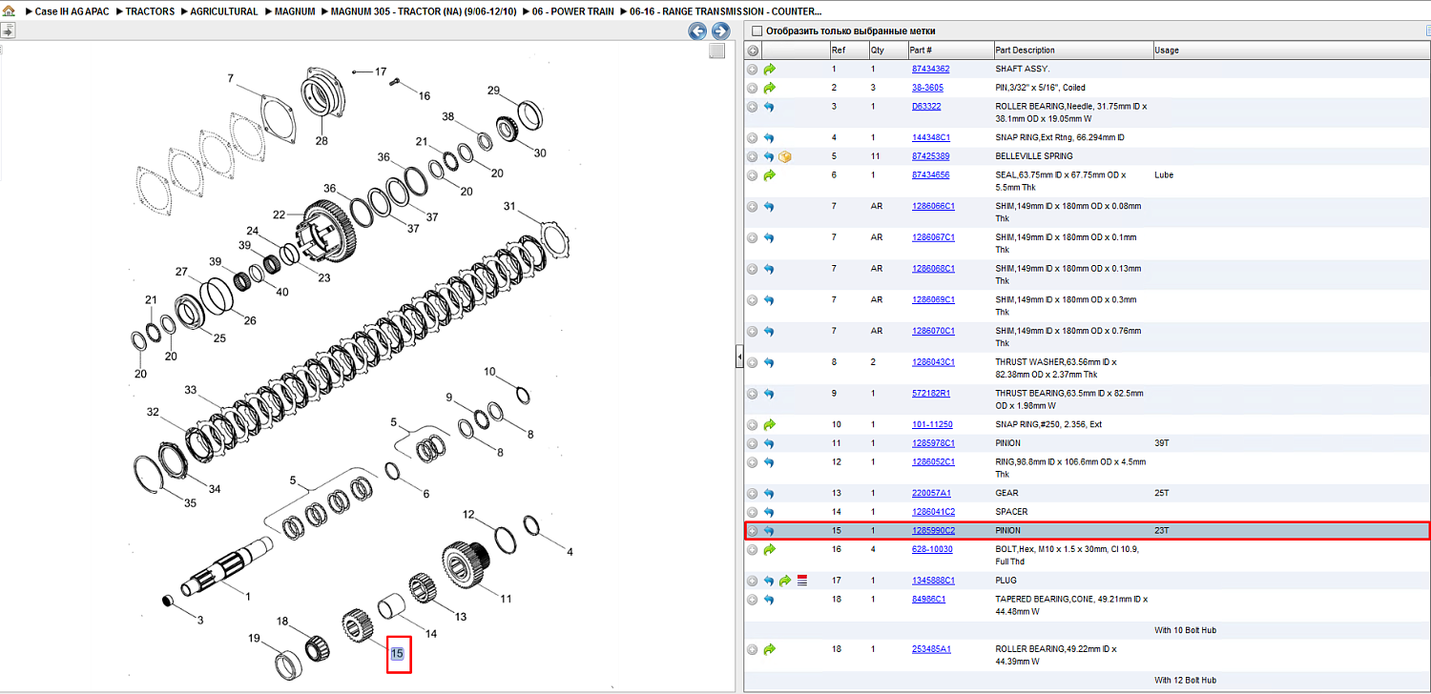Viewport: 1431px width, 694px height.
Task: Click green arrow icon for SHAFT ASSY. row
Action: click(x=770, y=69)
